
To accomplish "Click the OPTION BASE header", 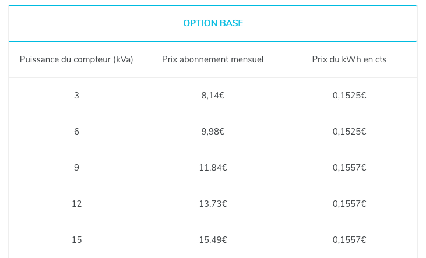I will click(213, 23).
